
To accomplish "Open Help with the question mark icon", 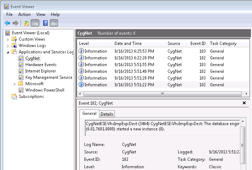I will click(46, 23).
